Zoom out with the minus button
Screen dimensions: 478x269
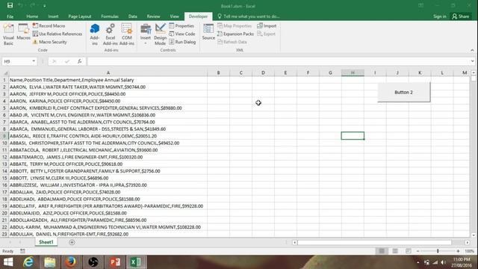(418, 251)
